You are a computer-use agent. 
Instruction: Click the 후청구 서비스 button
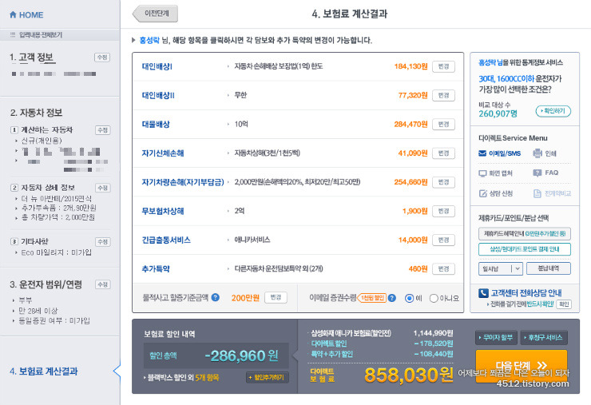(x=544, y=337)
